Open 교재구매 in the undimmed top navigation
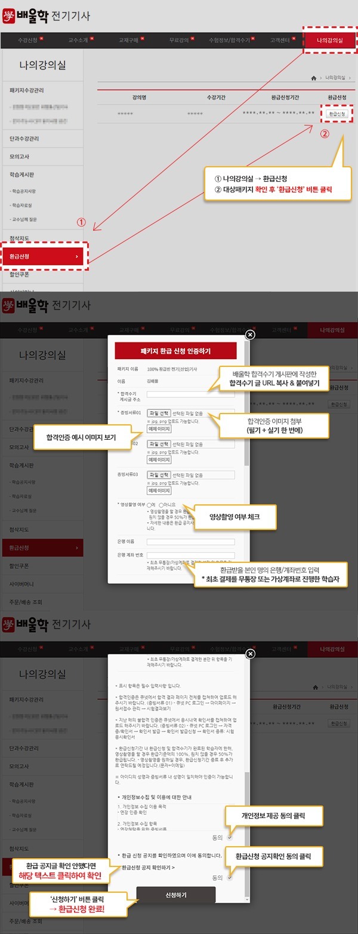The width and height of the screenshot is (358, 934). (x=129, y=40)
